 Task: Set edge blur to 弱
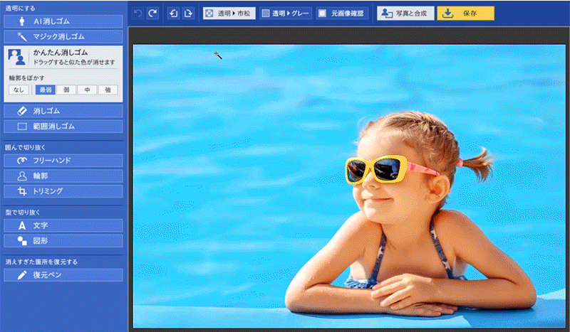66,90
